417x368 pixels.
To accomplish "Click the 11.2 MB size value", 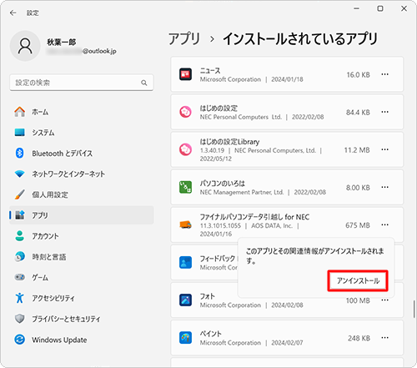I will pos(357,150).
